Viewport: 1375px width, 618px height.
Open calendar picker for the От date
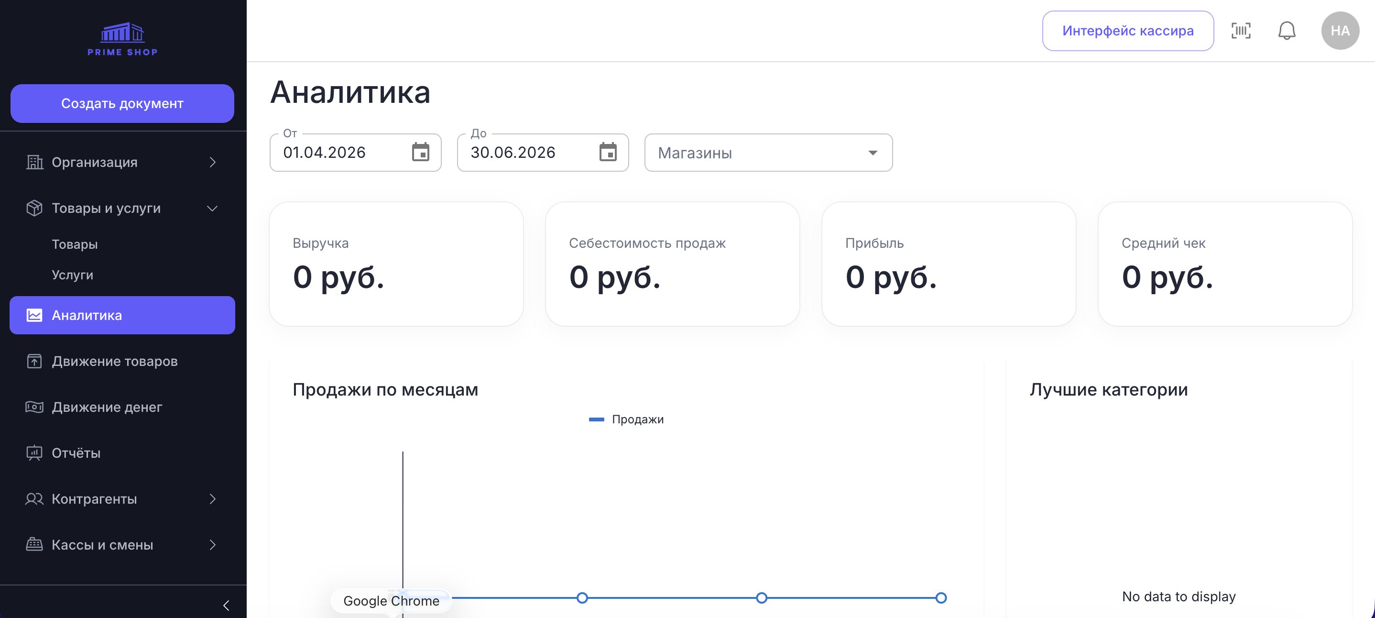coord(421,152)
